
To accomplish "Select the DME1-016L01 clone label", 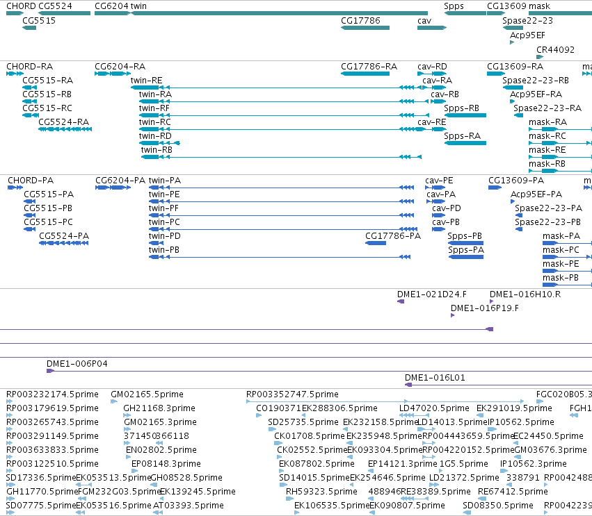I will tap(435, 378).
